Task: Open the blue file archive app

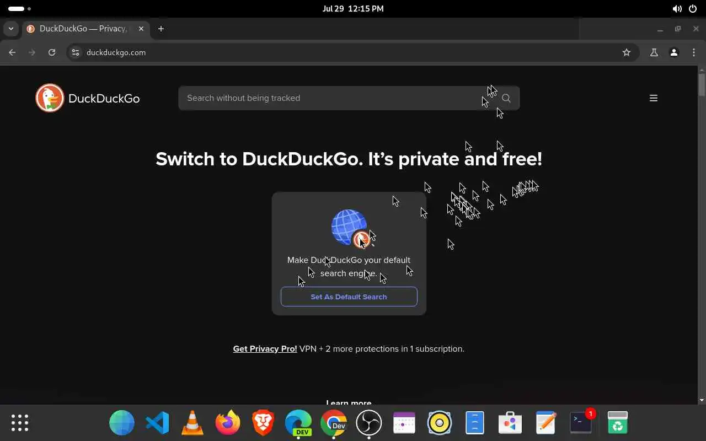Action: pos(475,423)
